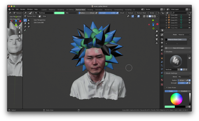Select the Fill bucket tool
Viewport: 199px width, 121px height.
[25, 27]
